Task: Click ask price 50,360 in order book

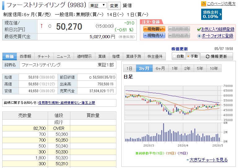Action: [62, 134]
